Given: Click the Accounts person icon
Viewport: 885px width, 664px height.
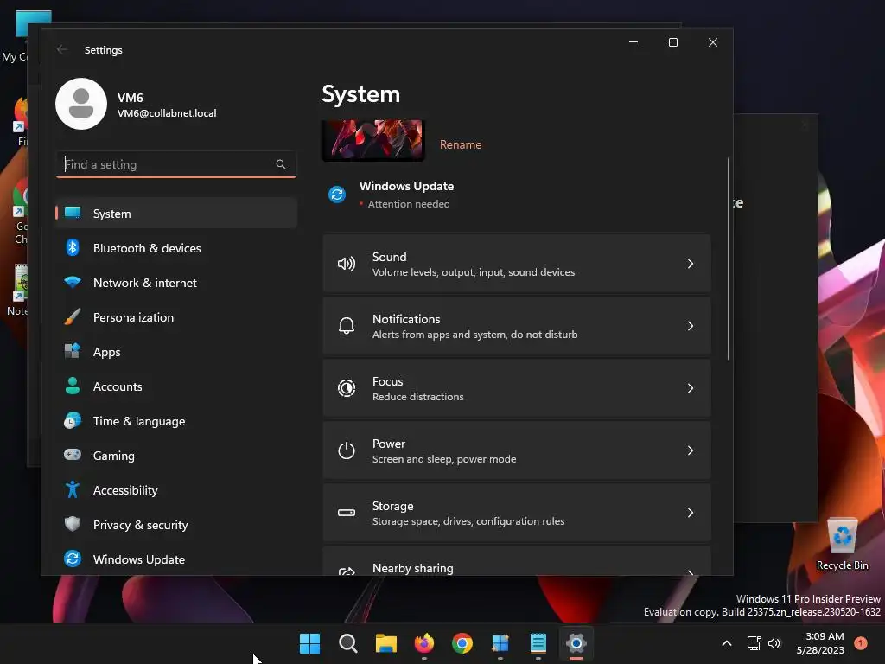Looking at the screenshot, I should tap(73, 386).
